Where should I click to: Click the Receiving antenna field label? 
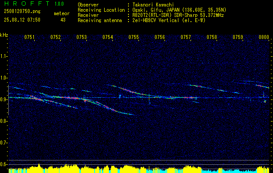coord(100,20)
